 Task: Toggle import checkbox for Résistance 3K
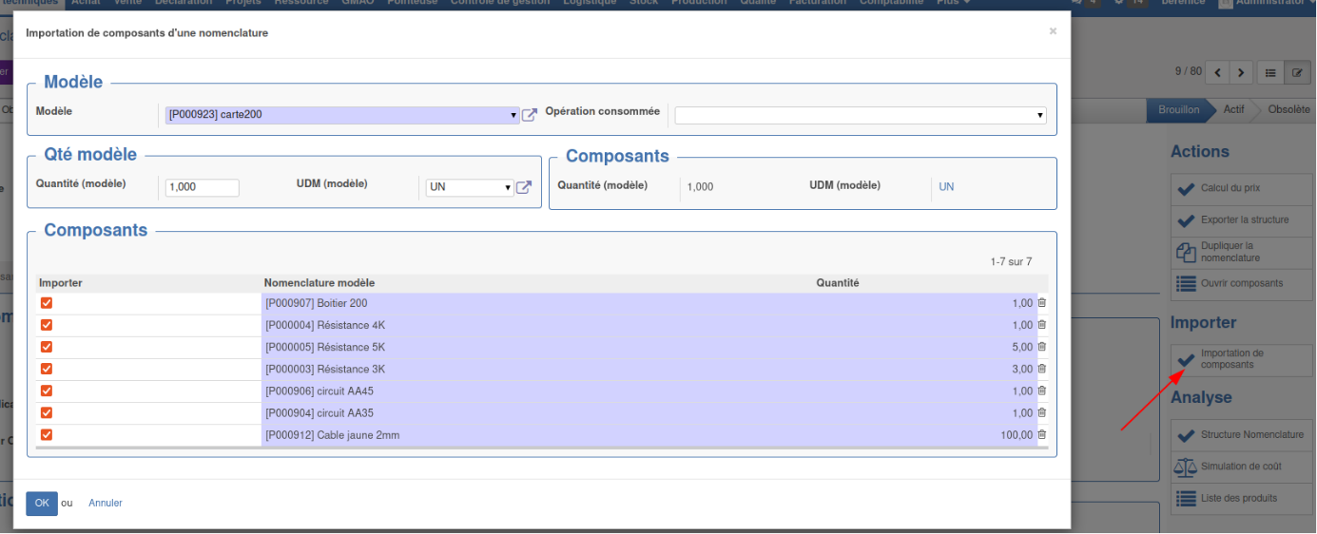click(x=47, y=369)
